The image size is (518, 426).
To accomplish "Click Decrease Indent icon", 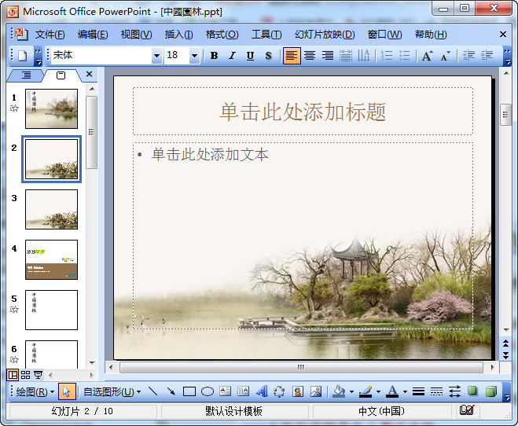I will pos(468,56).
